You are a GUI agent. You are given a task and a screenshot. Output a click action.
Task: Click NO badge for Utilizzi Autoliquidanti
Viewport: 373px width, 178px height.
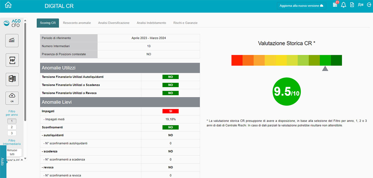[171, 77]
